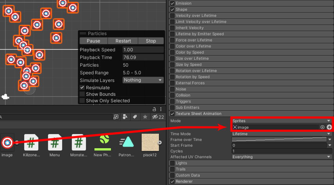Expand the Size over Lifetime module header
Viewport: 334px width, 185px height.
tap(251, 58)
